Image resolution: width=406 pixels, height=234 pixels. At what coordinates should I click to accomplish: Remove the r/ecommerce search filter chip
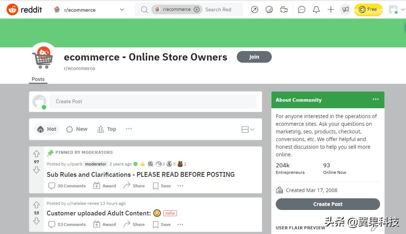point(197,9)
